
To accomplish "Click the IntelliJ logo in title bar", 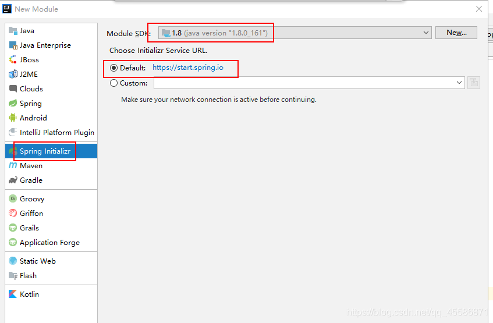I will [7, 9].
